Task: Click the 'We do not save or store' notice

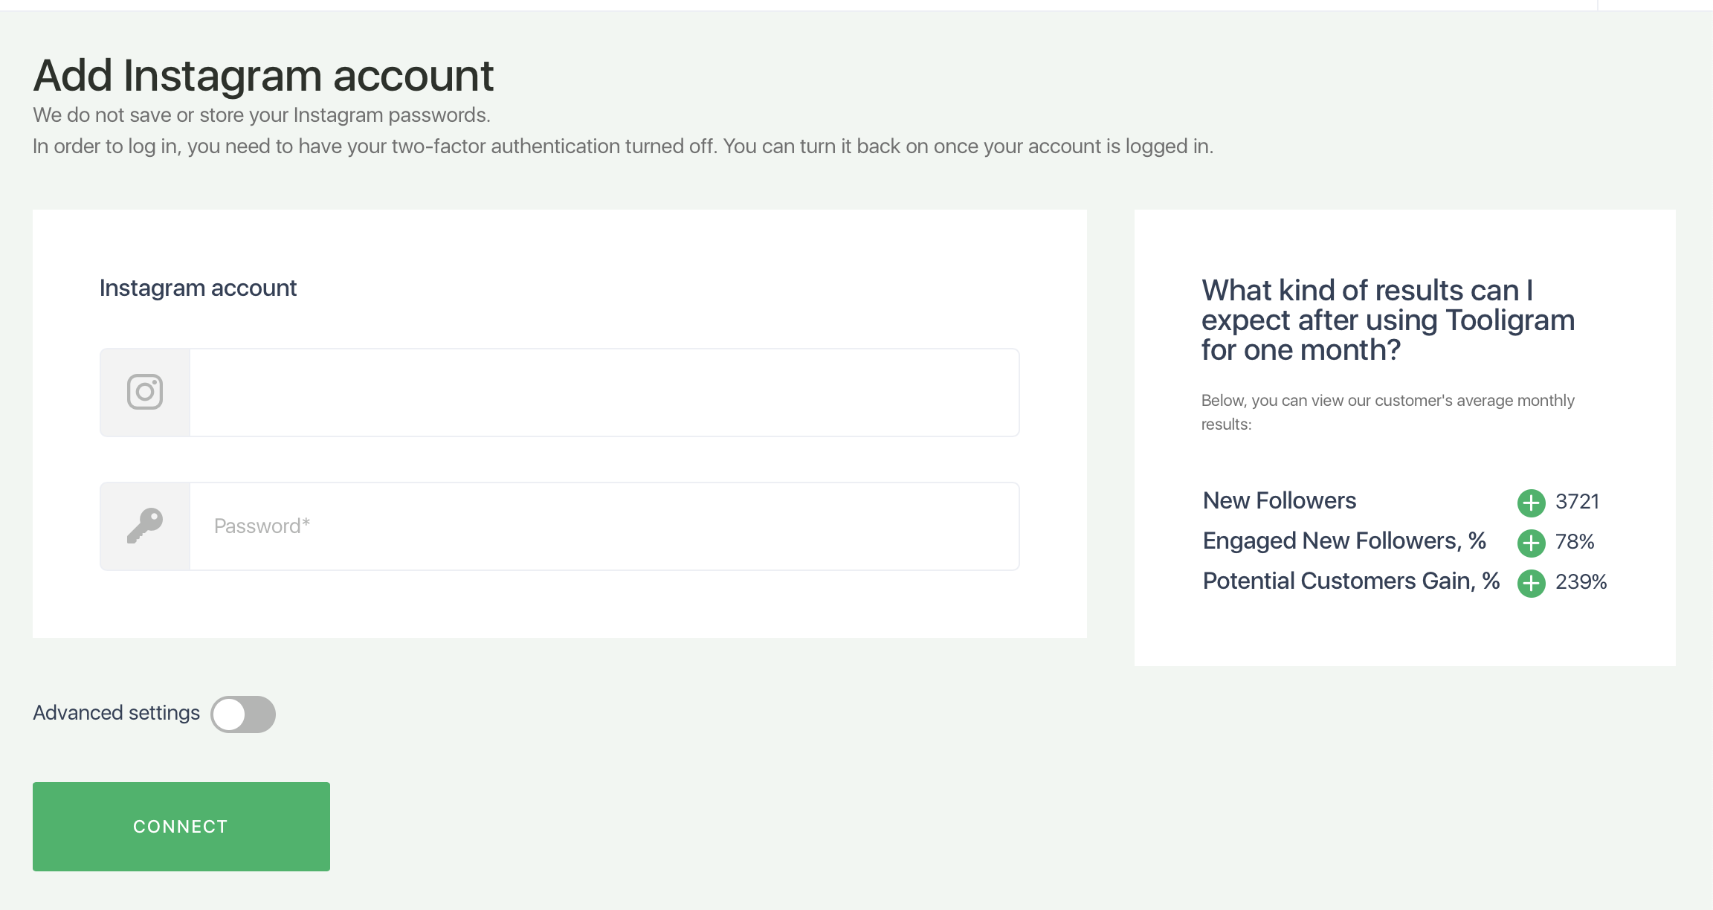Action: tap(262, 115)
